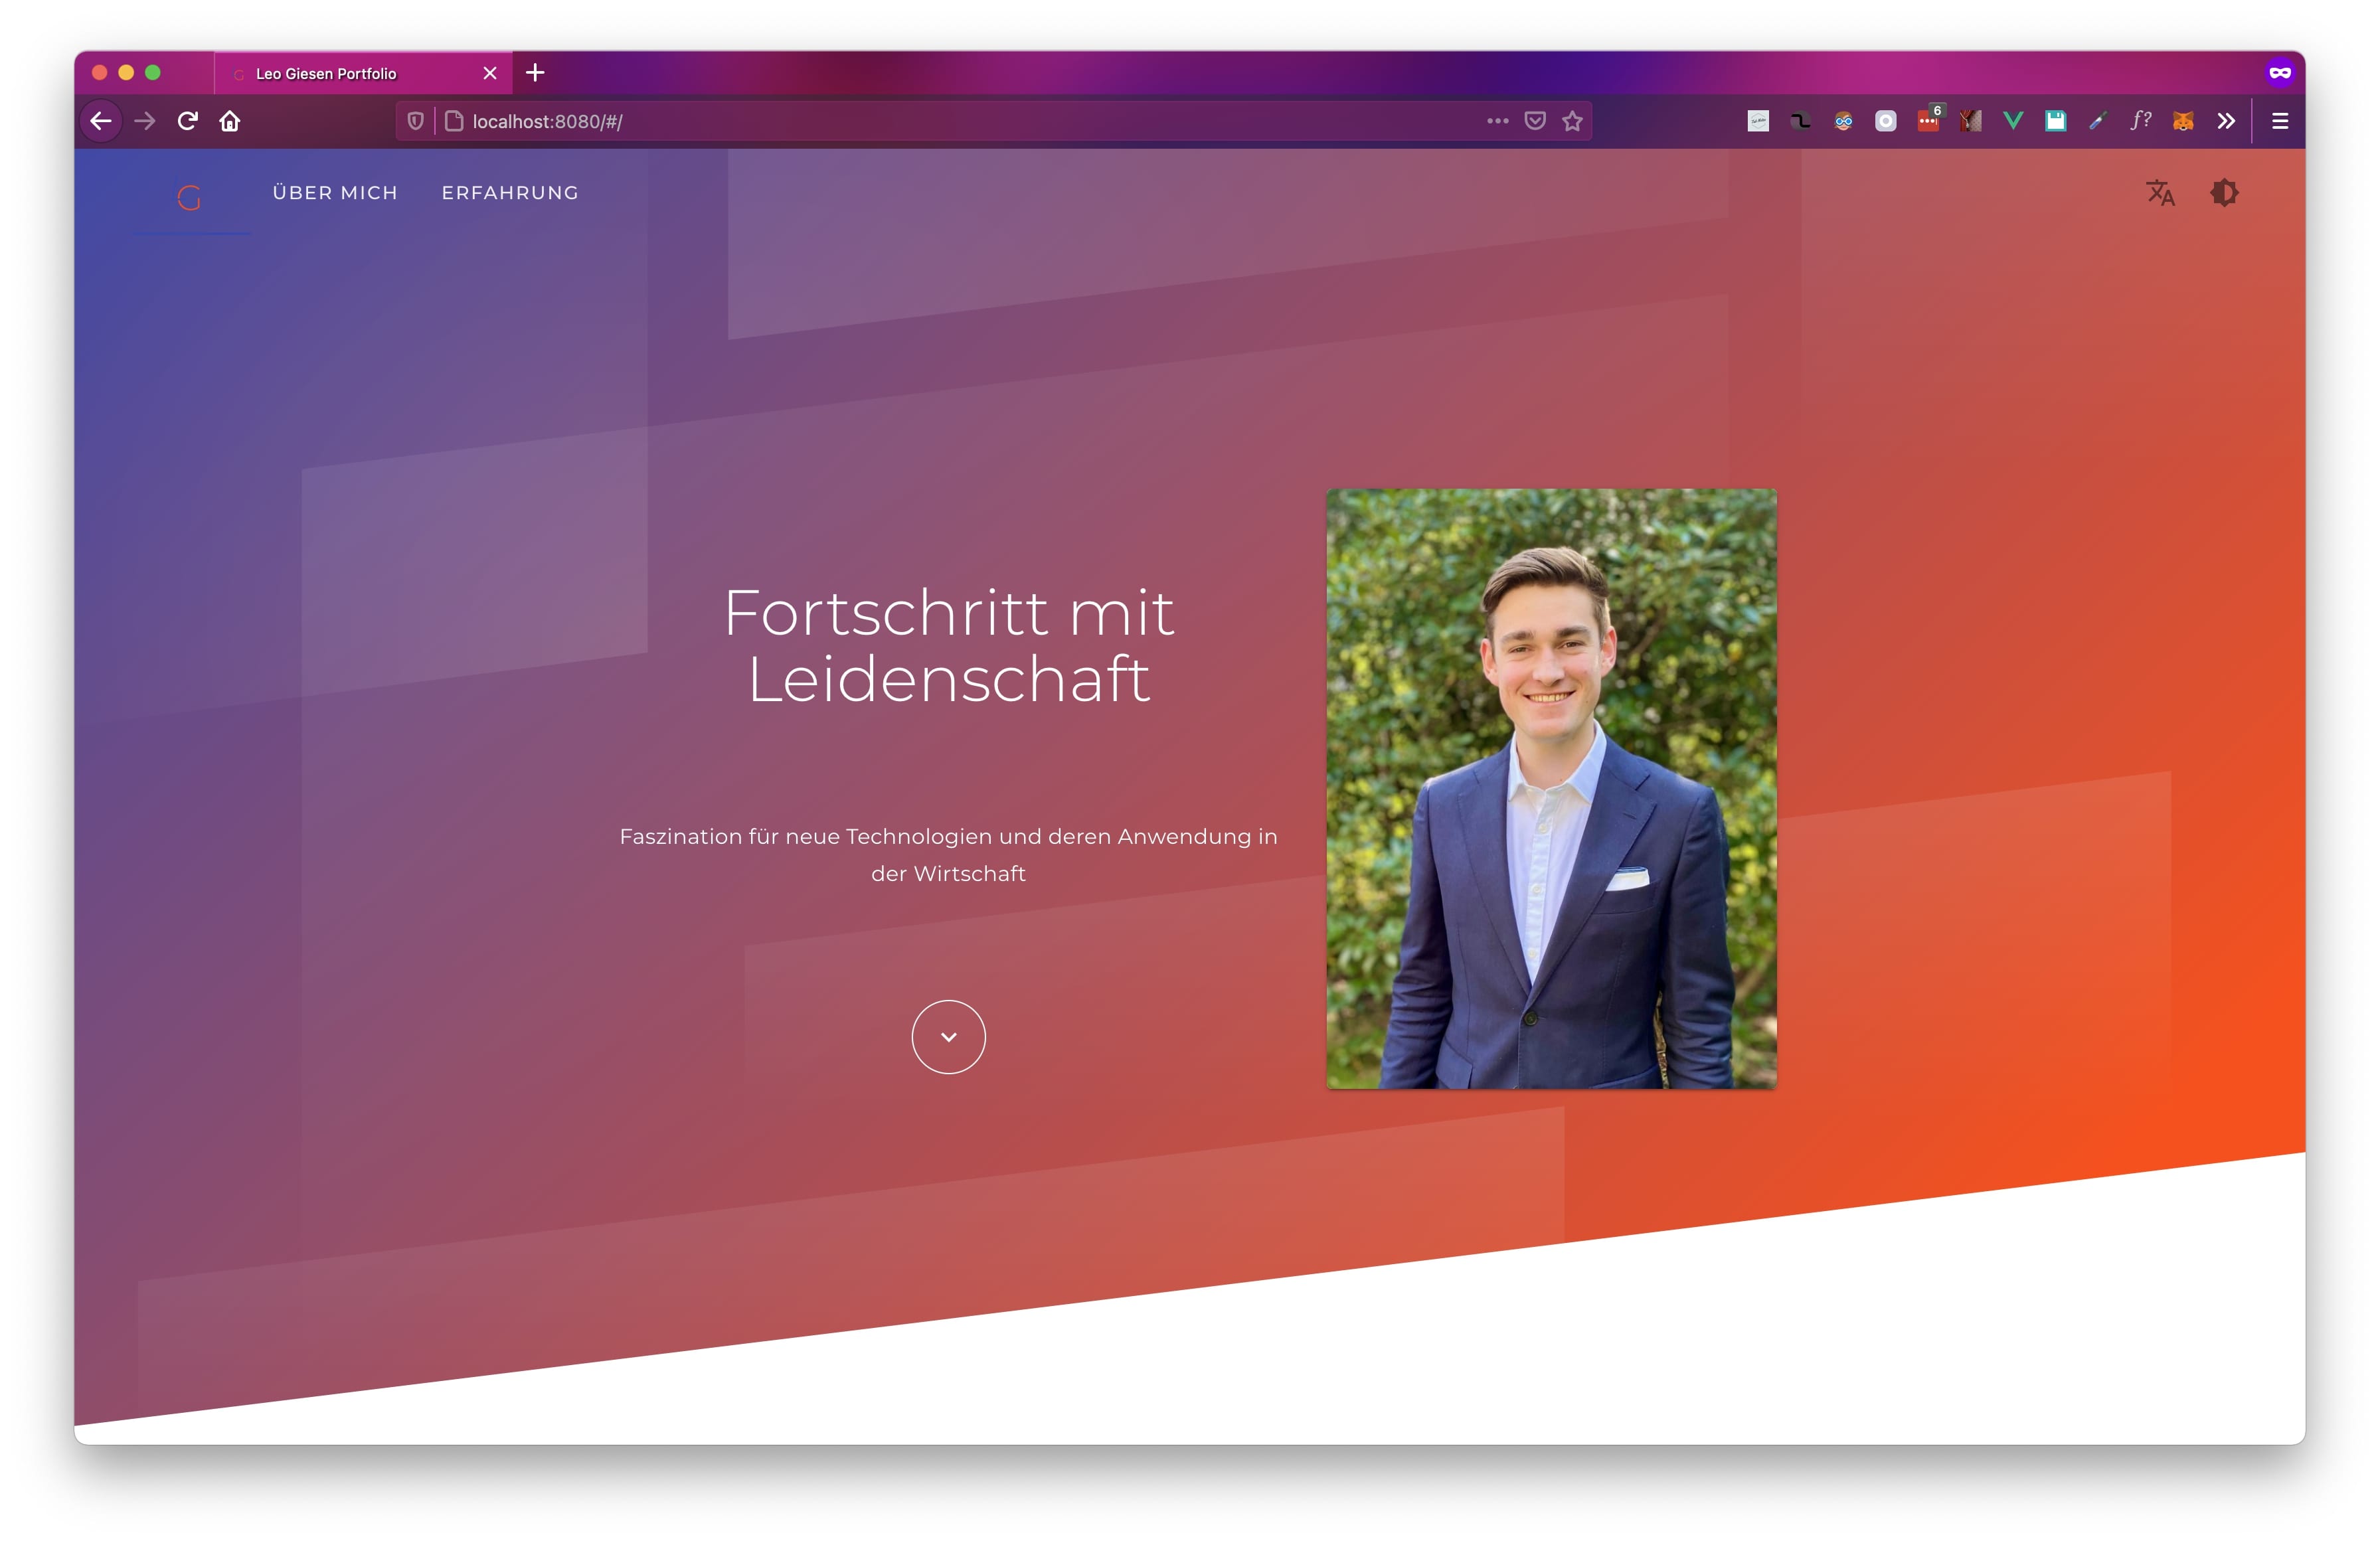2380x1543 pixels.
Task: Open the Tab Notes extension icon
Action: tap(1758, 121)
